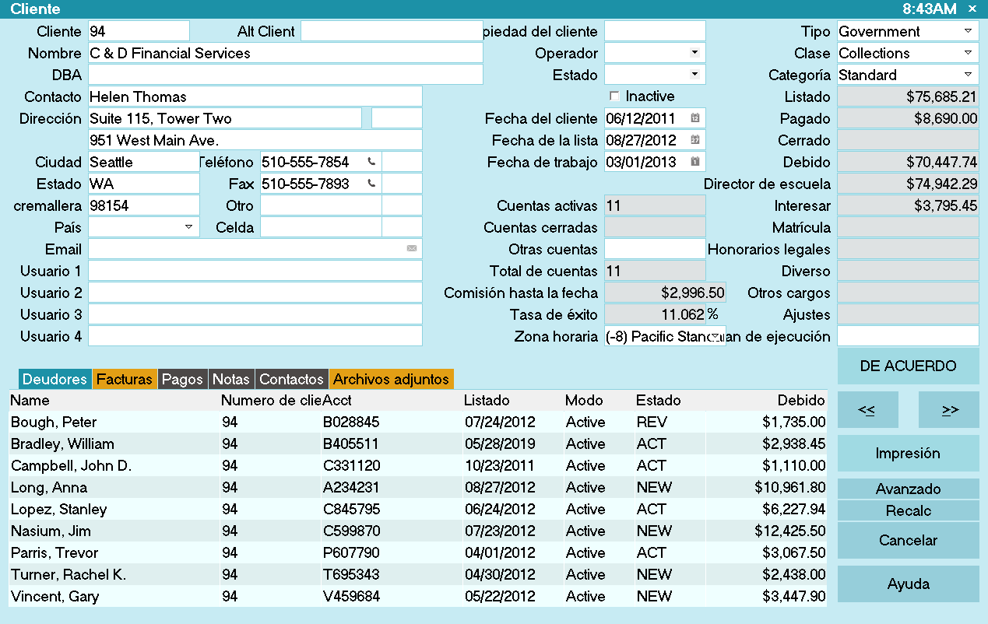The height and width of the screenshot is (624, 988).
Task: Click the Otras cuentas input field
Action: pos(655,249)
